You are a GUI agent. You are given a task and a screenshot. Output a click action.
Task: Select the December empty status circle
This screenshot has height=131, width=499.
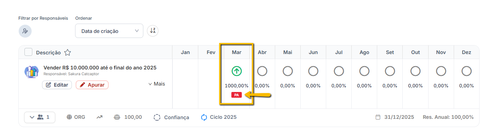466,71
